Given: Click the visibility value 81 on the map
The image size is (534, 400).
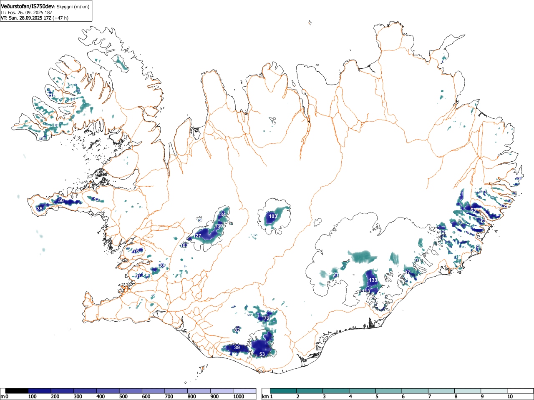Looking at the screenshot, I should (139, 276).
